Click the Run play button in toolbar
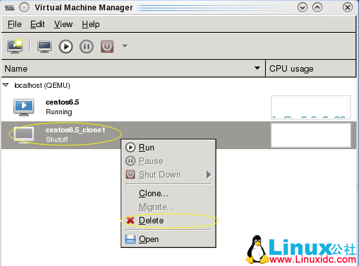The image size is (359, 266). pos(66,46)
